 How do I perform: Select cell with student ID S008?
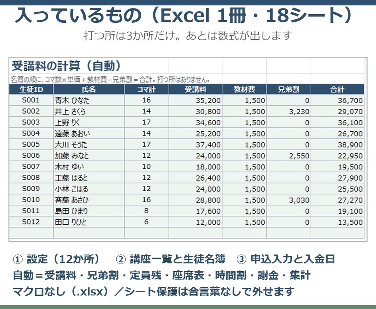[31, 178]
